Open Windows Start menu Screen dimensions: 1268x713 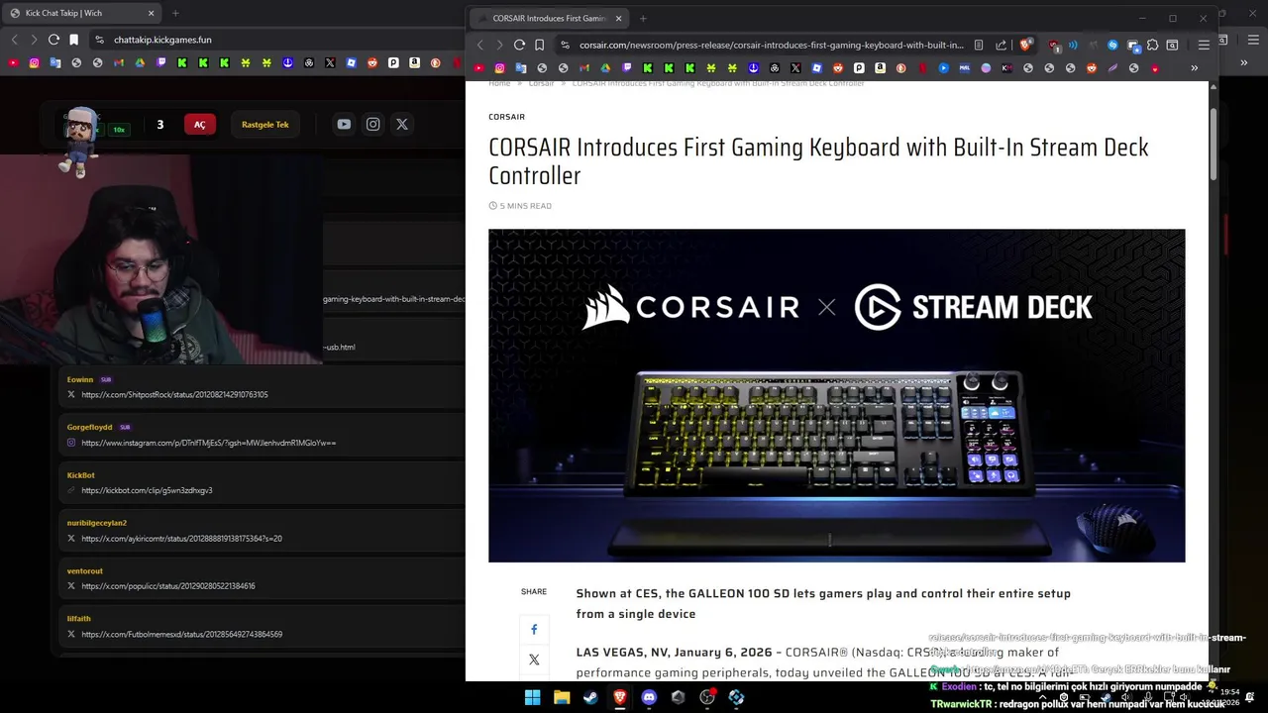[x=532, y=697]
